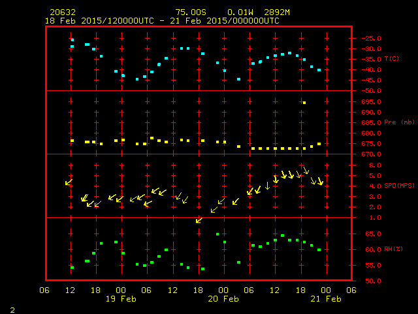Click the 50.0 humidity axis value
Screen dimensions: 418x314
click(373, 281)
